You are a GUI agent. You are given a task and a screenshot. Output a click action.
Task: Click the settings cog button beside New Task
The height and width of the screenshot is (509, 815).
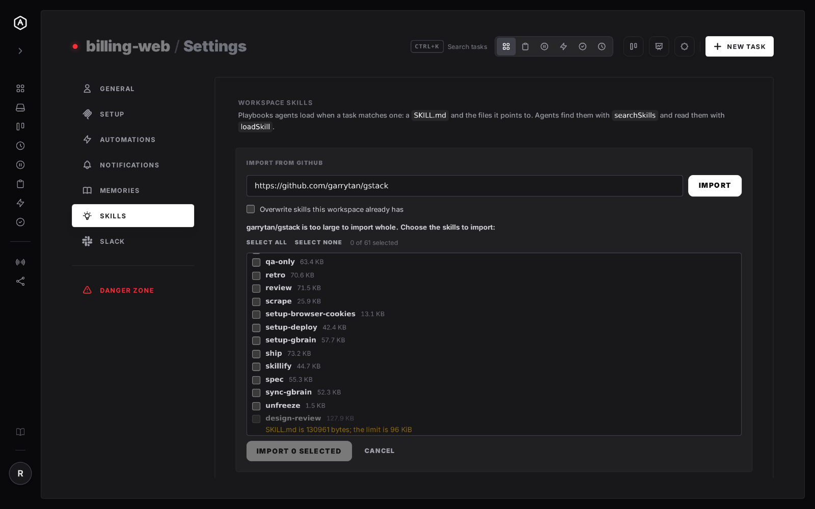pos(685,46)
